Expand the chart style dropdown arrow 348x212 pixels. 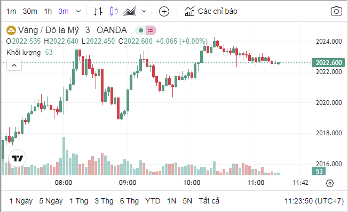[144, 11]
